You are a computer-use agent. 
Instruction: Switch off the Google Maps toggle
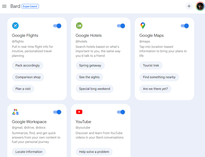pyautogui.click(x=185, y=26)
